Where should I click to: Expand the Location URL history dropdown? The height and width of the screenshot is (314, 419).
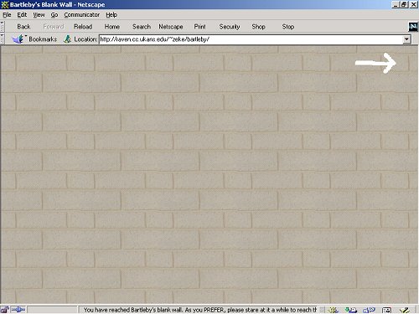coord(406,39)
